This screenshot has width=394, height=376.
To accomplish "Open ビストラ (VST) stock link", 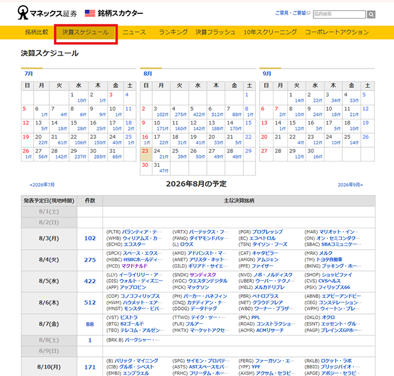I will click(x=129, y=317).
